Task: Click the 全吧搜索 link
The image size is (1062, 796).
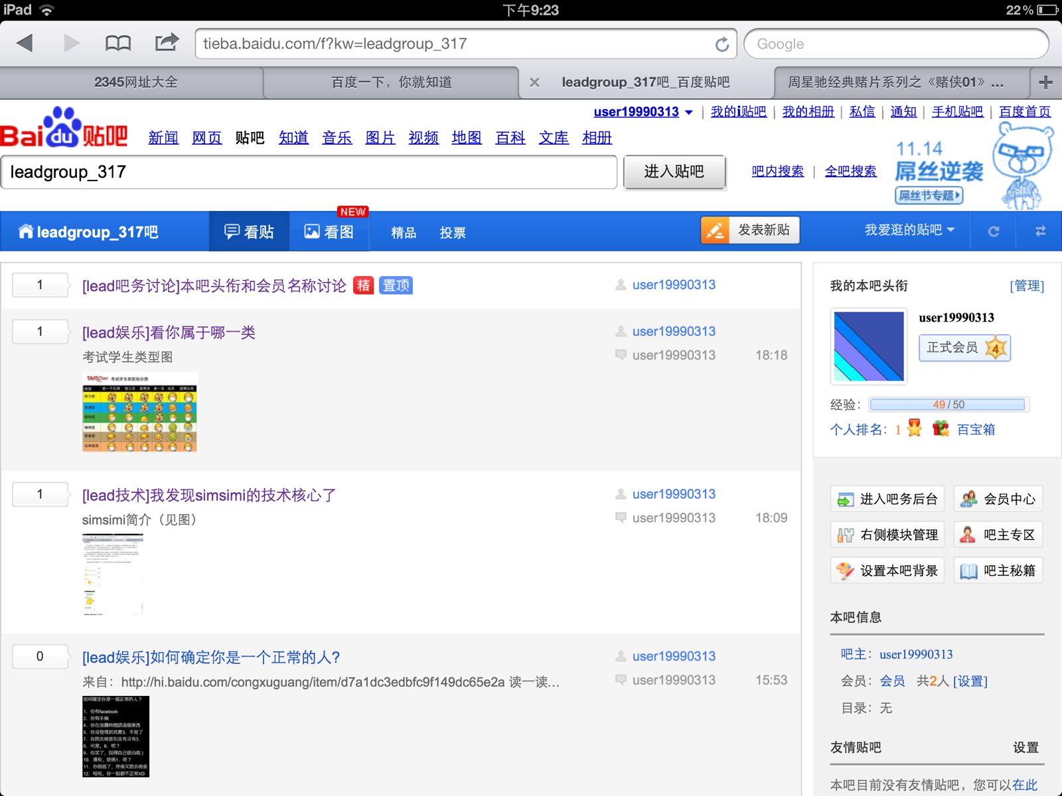Action: tap(850, 171)
